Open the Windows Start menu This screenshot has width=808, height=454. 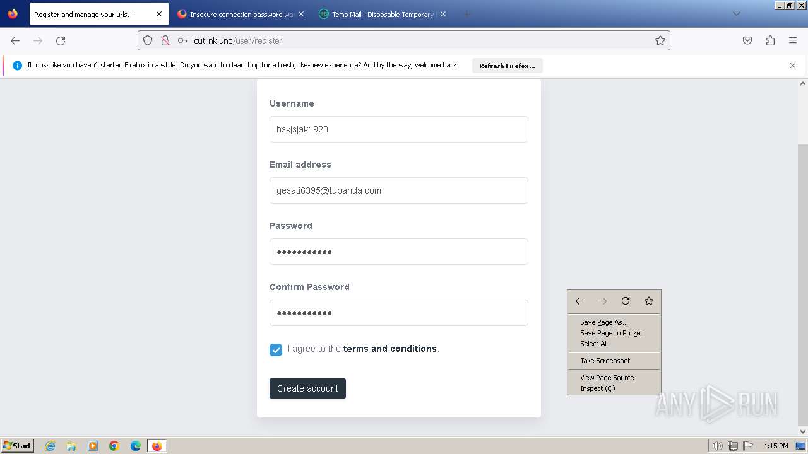click(18, 446)
